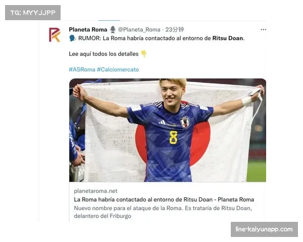
Task: Click the TG: MYYJJPP watermark label
Action: click(33, 13)
